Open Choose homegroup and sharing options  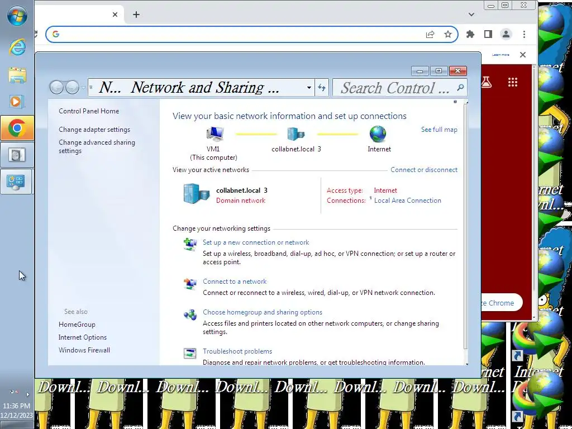[263, 312]
